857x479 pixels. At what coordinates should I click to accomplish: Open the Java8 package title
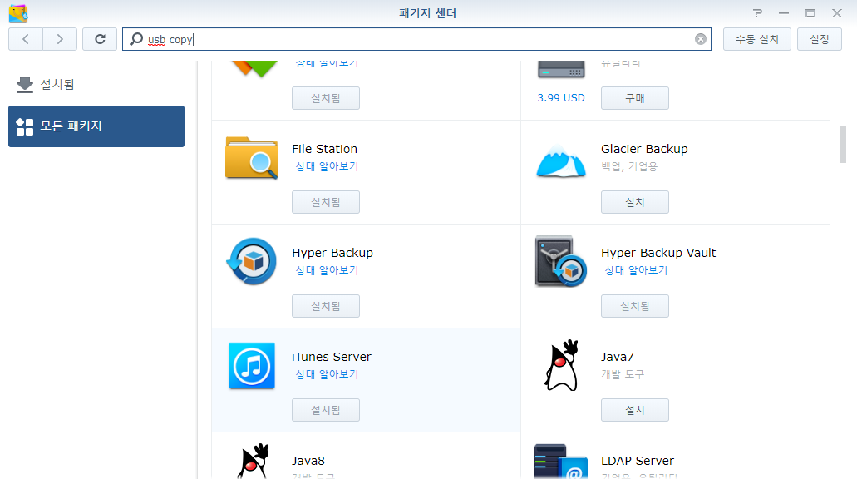coord(308,461)
